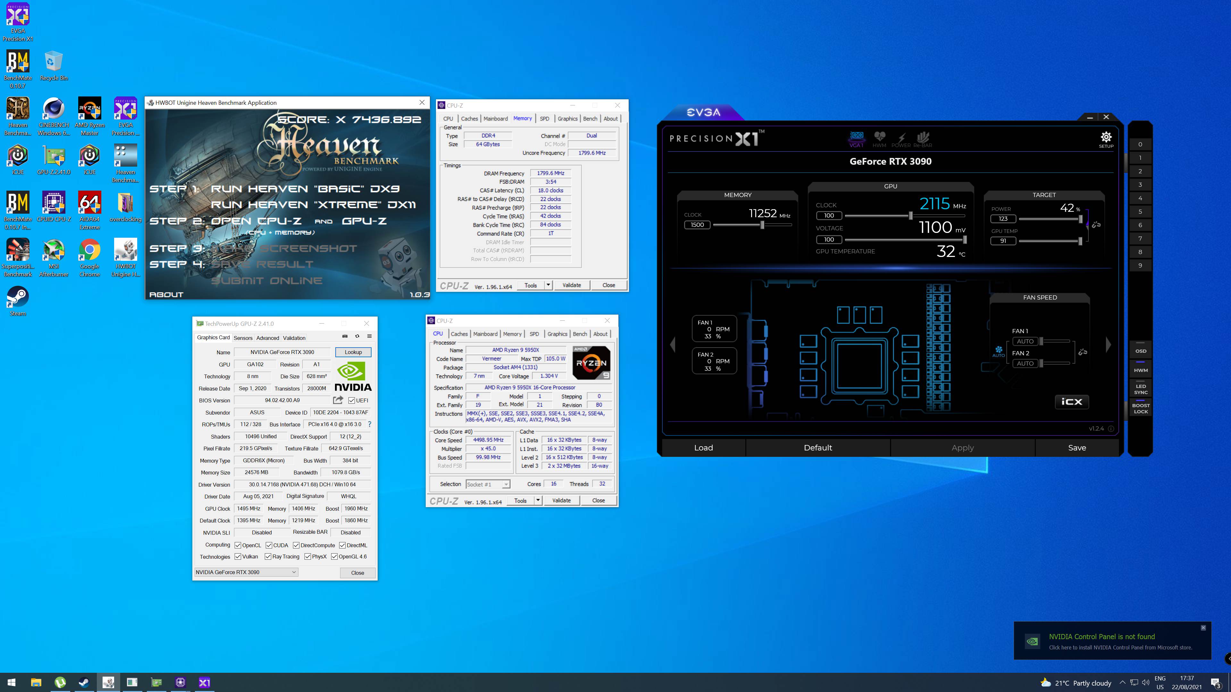Screen dimensions: 1231x692
Task: Open the Advanced tab in GPU-Z
Action: click(268, 338)
